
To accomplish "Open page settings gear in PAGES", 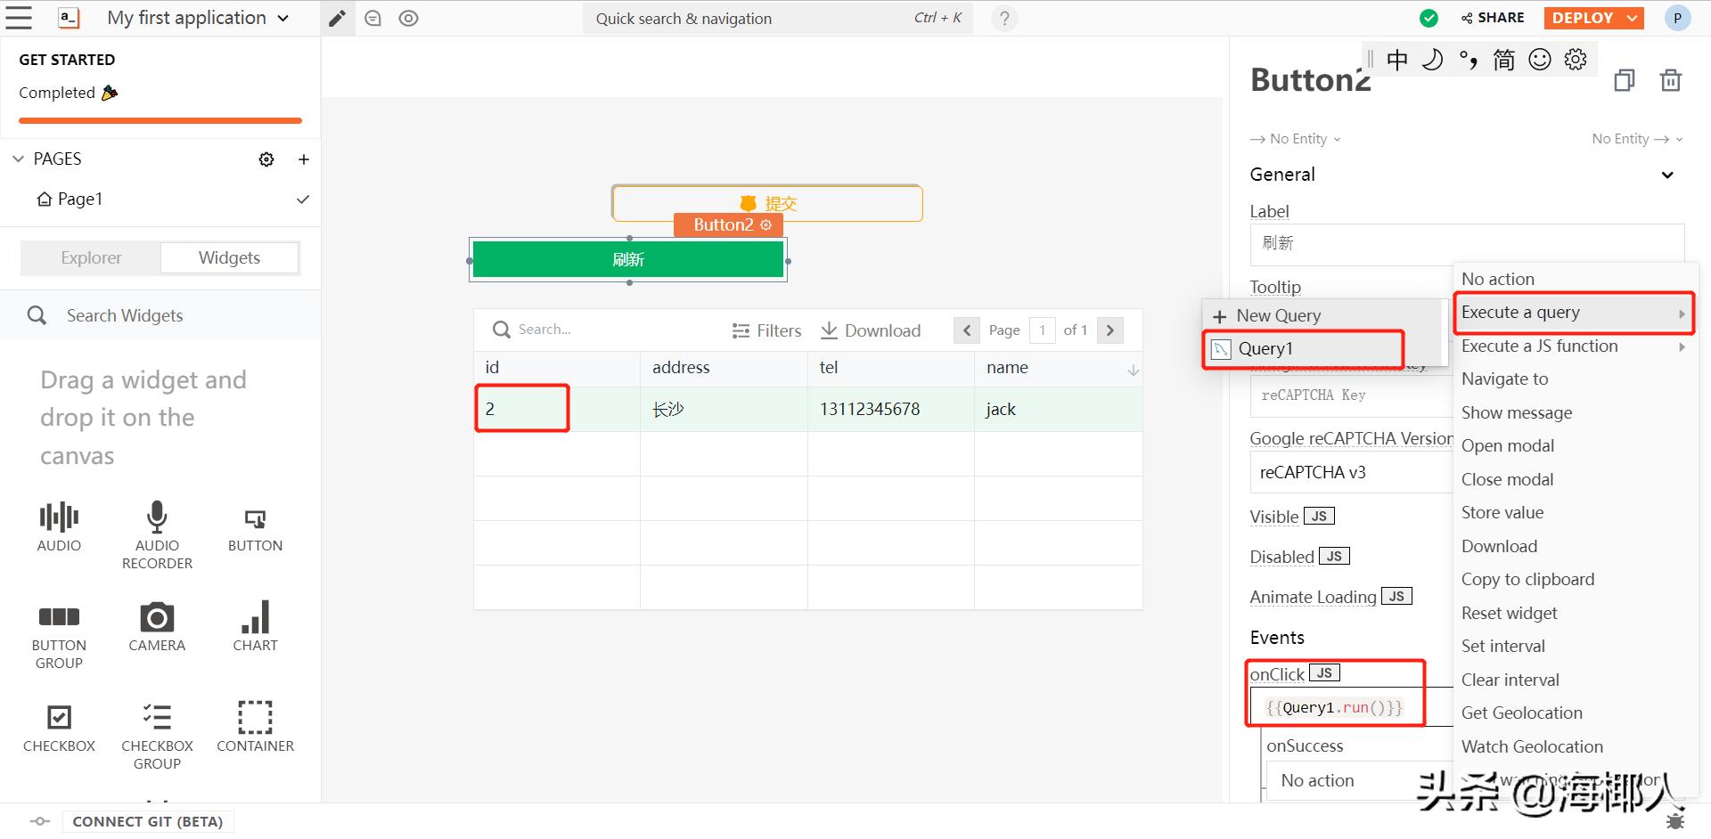I will coord(266,159).
